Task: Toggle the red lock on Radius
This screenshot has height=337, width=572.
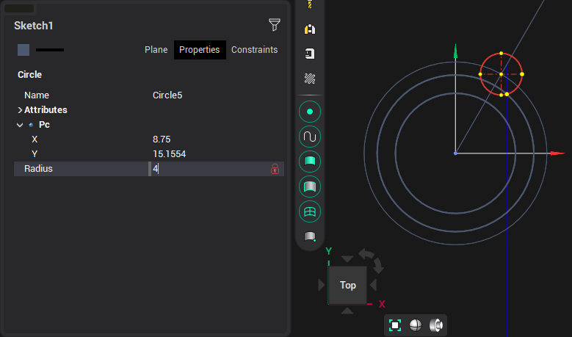Action: (x=275, y=169)
